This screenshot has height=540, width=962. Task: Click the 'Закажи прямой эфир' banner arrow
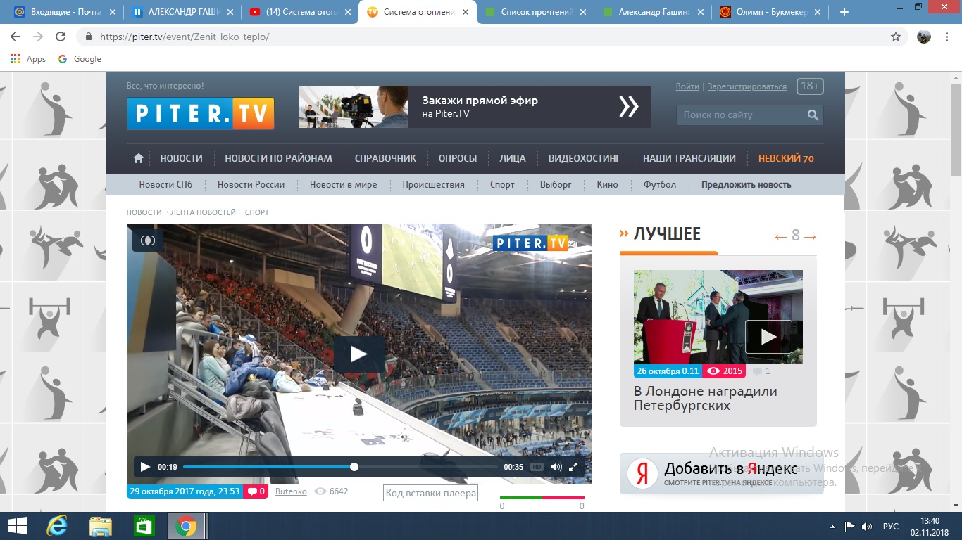pos(628,107)
